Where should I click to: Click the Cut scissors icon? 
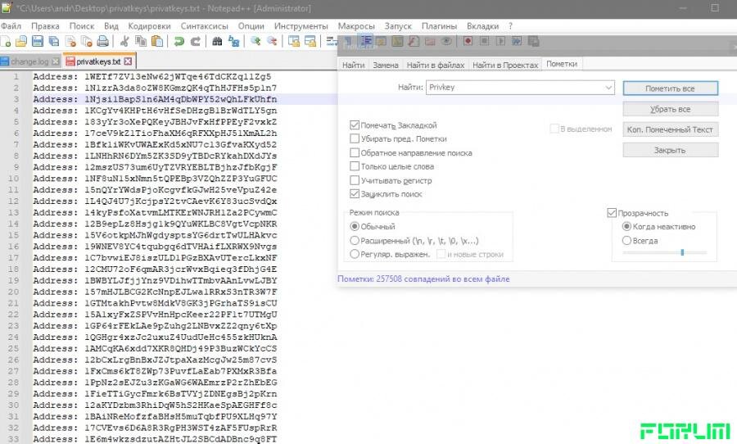pos(124,42)
